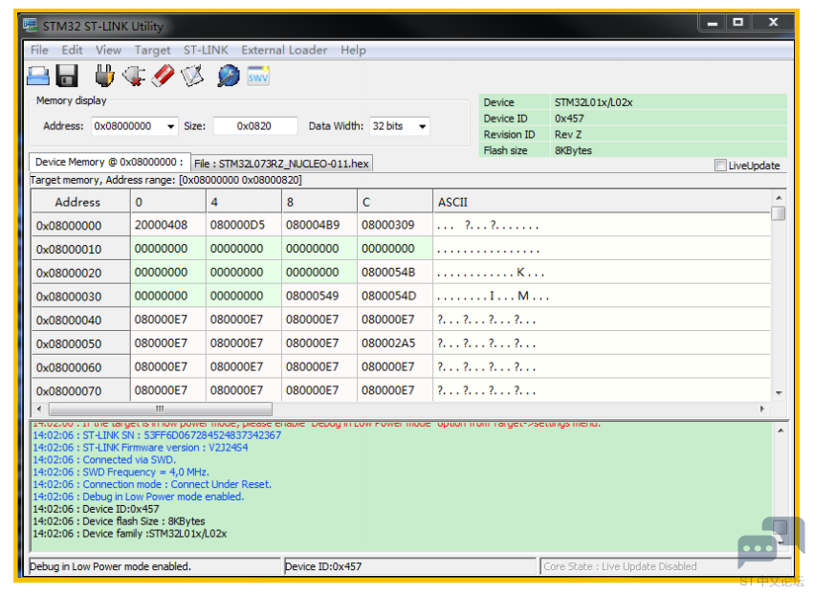The width and height of the screenshot is (813, 596).
Task: Click the STM32 ST-LINK Utility title bar icon
Action: point(31,26)
